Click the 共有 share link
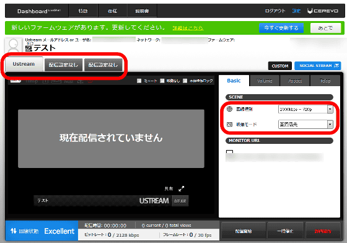Image resolution: width=347 pixels, height=243 pixels. 169,188
